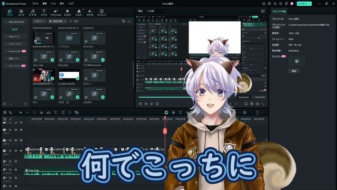The height and width of the screenshot is (190, 337).
Task: Open the Help (ヘルプ) menu
Action: point(71,4)
